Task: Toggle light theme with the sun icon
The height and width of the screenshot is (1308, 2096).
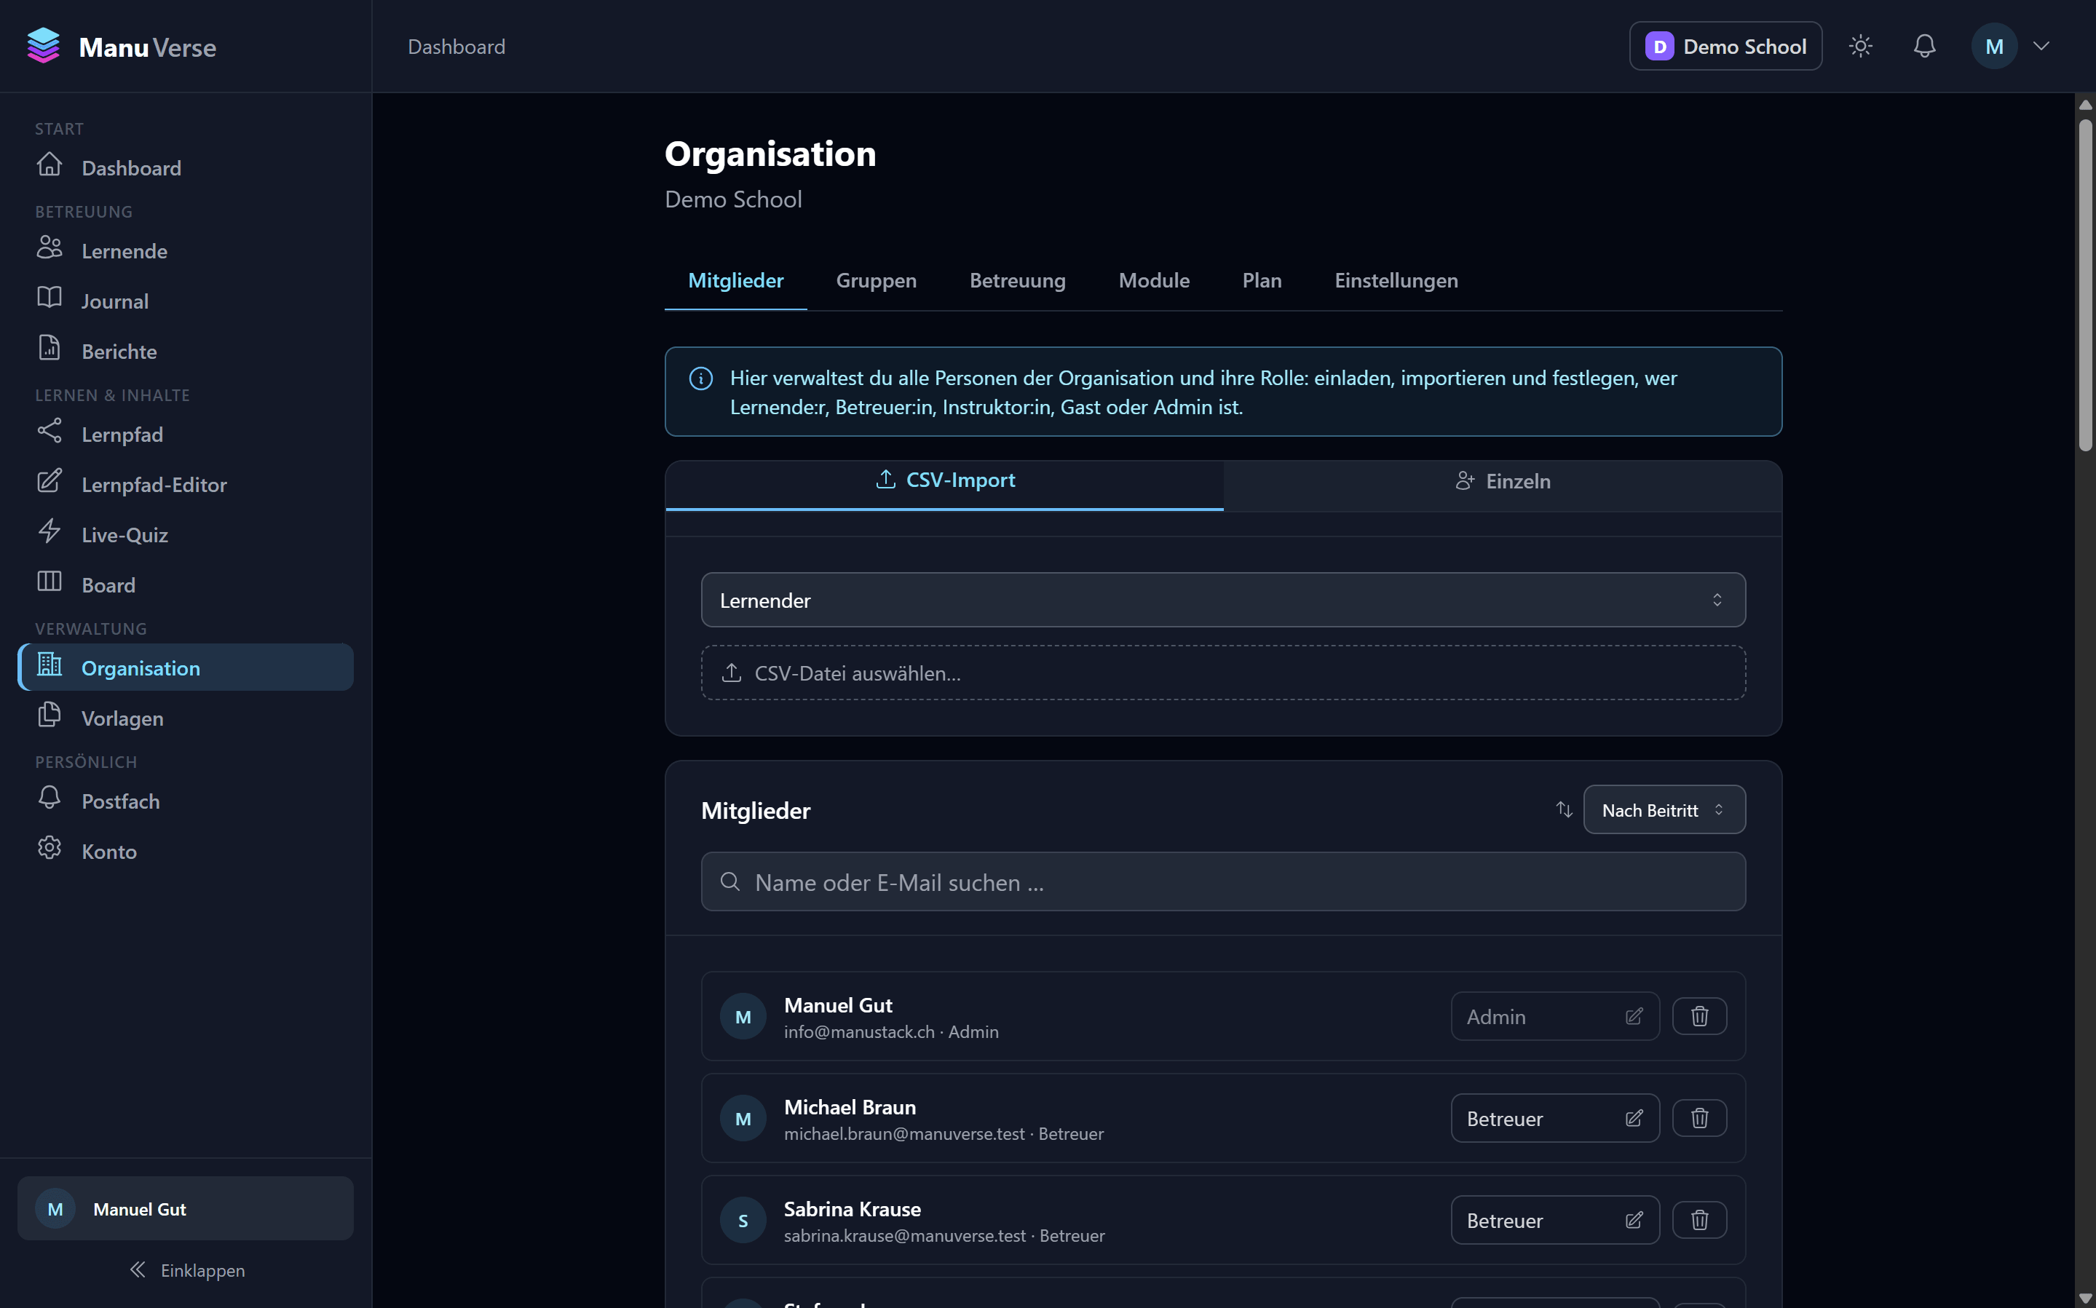Action: point(1861,46)
